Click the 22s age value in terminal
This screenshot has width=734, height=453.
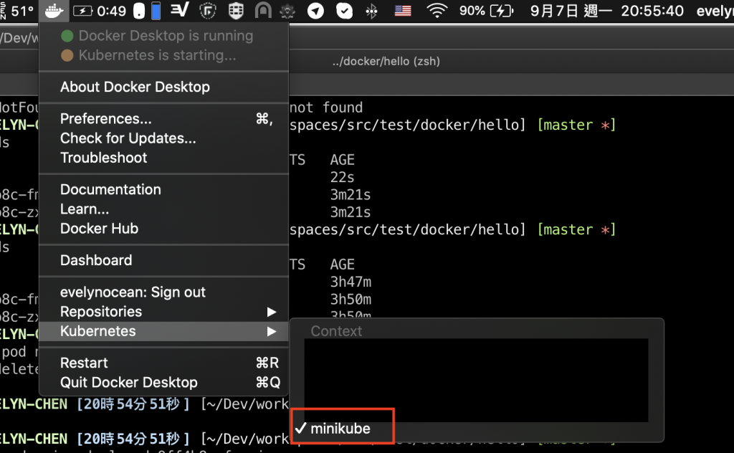coord(342,177)
